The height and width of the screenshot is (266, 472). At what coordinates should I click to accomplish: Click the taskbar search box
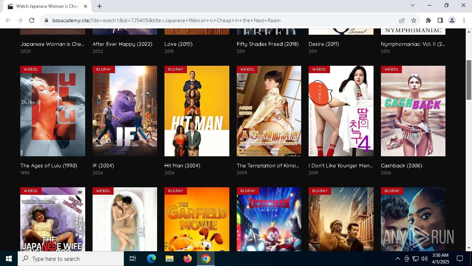pyautogui.click(x=71, y=259)
